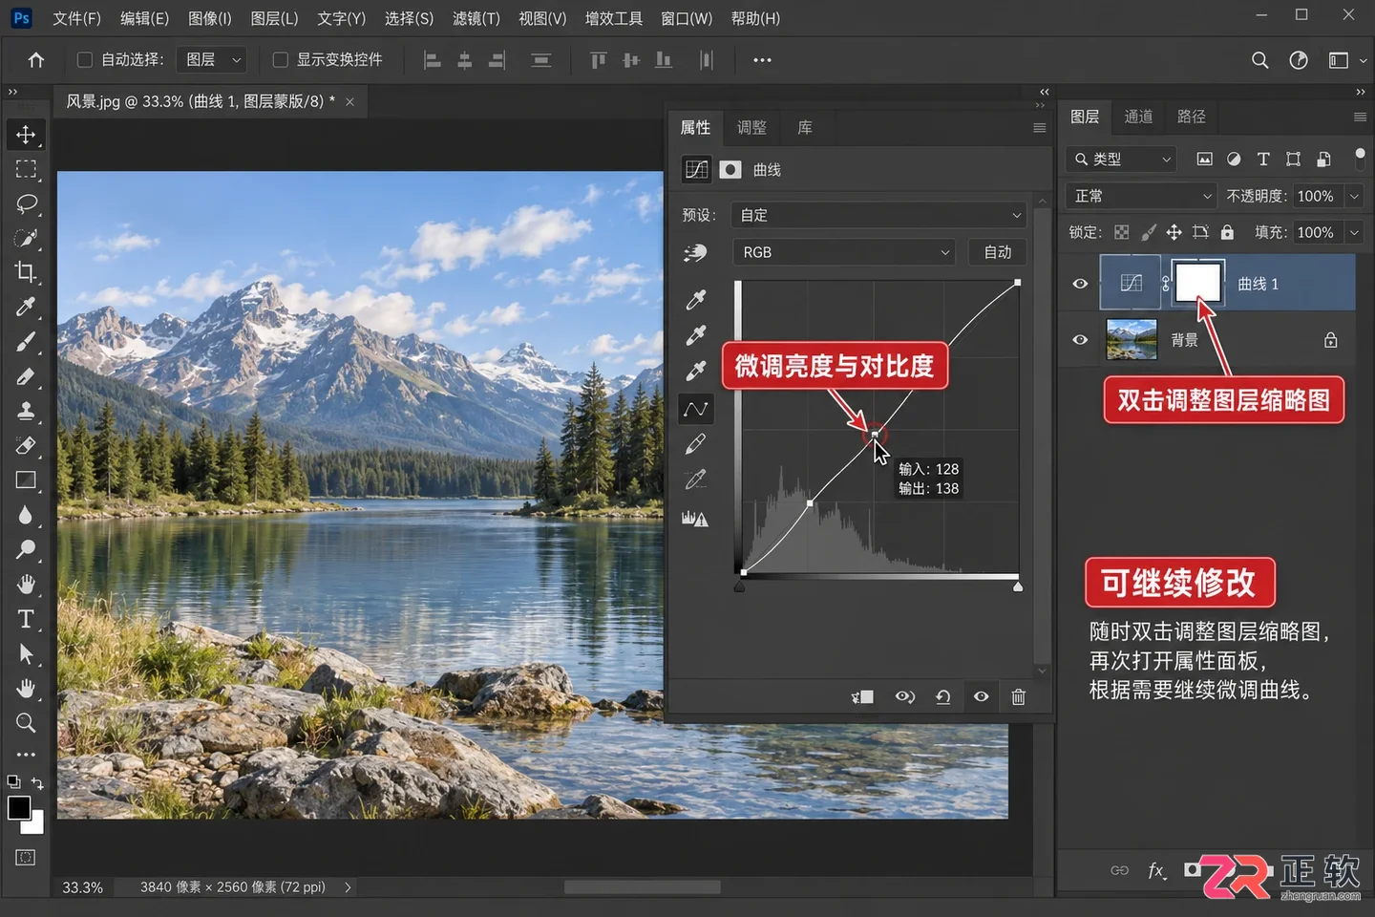Click the 自动 auto button

click(998, 252)
